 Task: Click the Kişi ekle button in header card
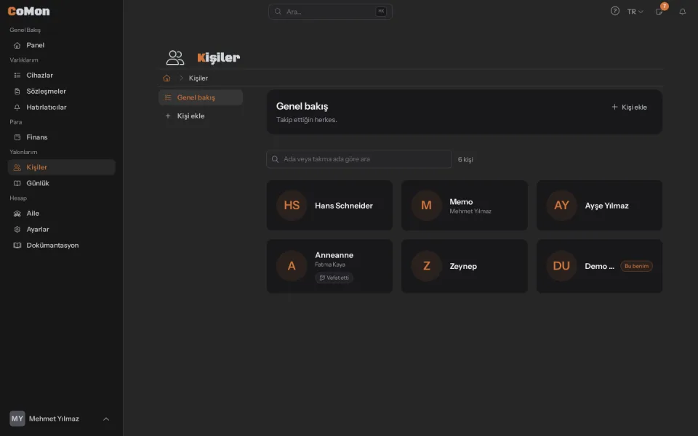[629, 108]
